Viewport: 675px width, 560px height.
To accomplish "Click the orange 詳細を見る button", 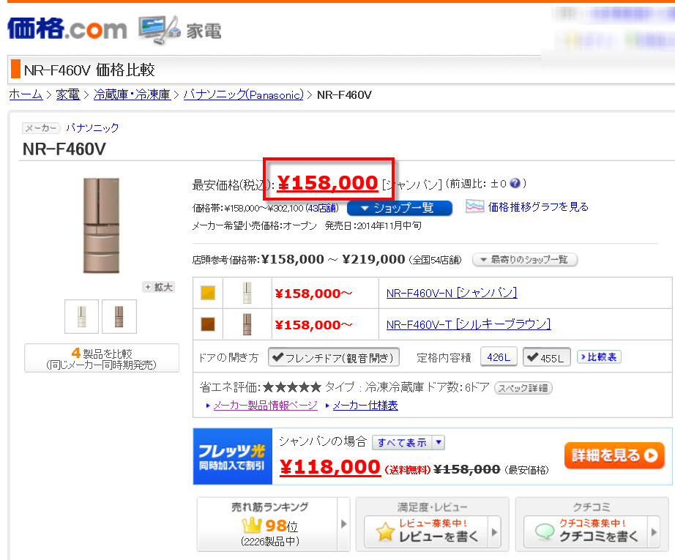I will (x=614, y=455).
